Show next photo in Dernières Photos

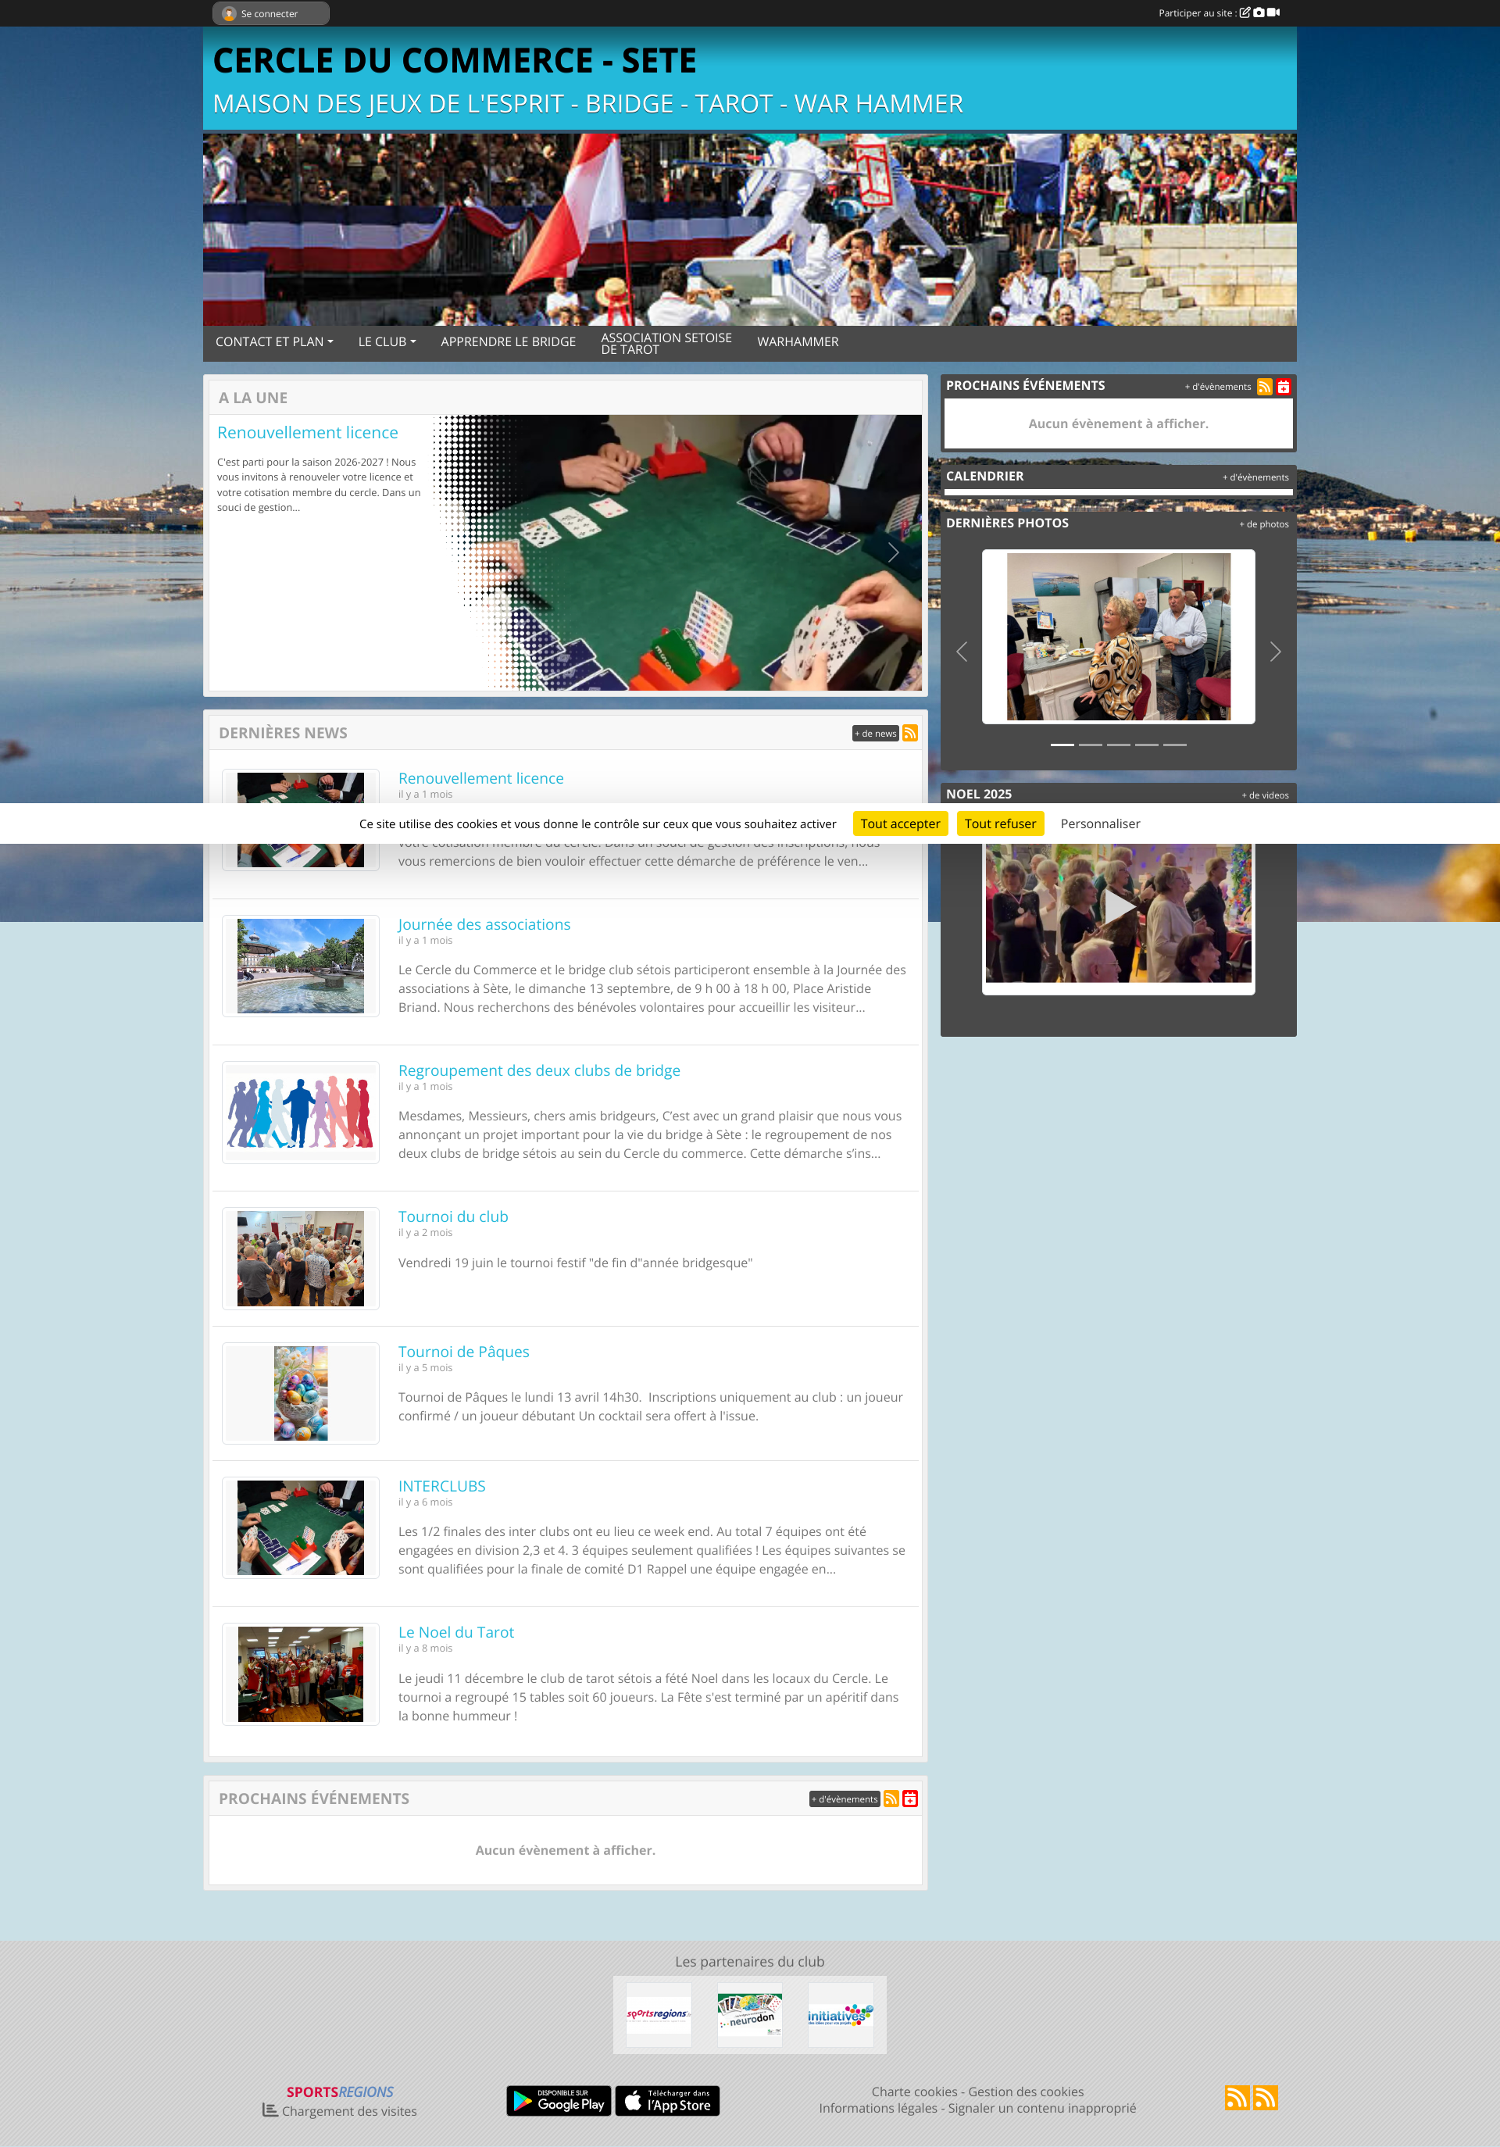1276,652
